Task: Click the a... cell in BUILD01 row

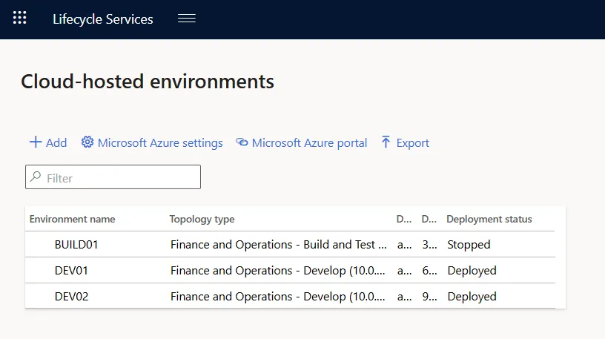Action: (x=404, y=244)
